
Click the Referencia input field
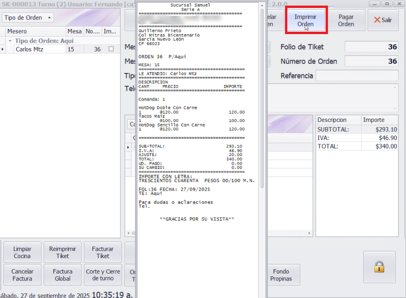[357, 76]
